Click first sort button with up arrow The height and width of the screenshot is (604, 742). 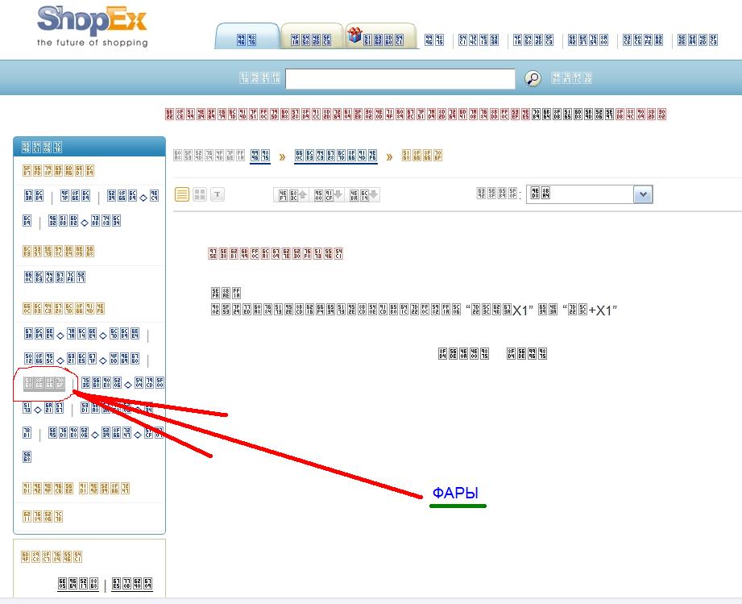(292, 194)
